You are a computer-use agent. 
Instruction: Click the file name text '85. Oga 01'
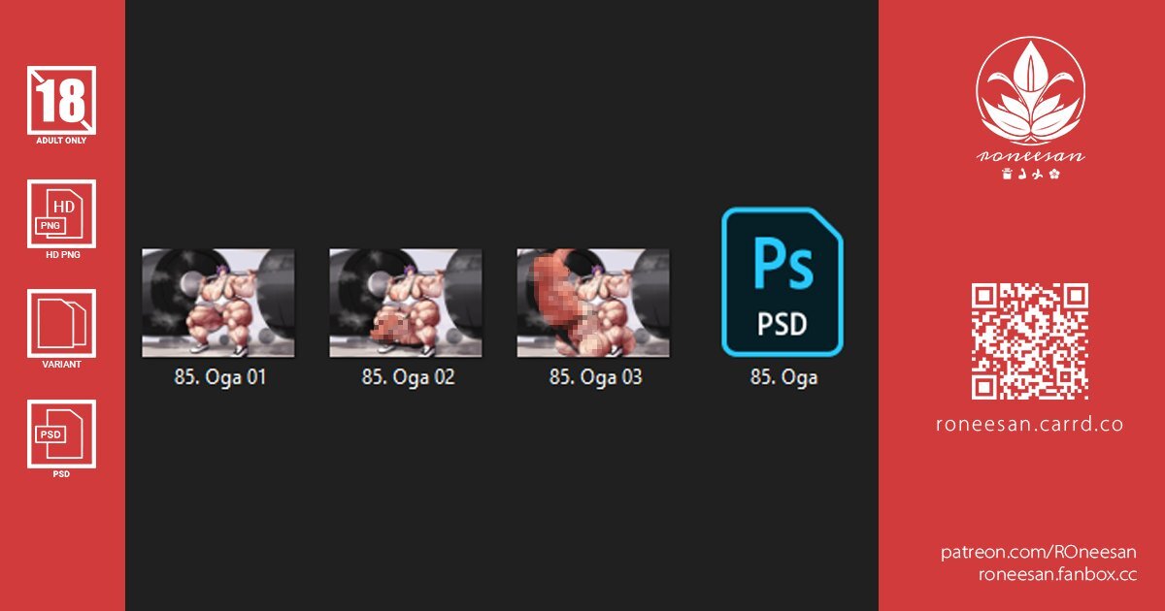pyautogui.click(x=219, y=377)
